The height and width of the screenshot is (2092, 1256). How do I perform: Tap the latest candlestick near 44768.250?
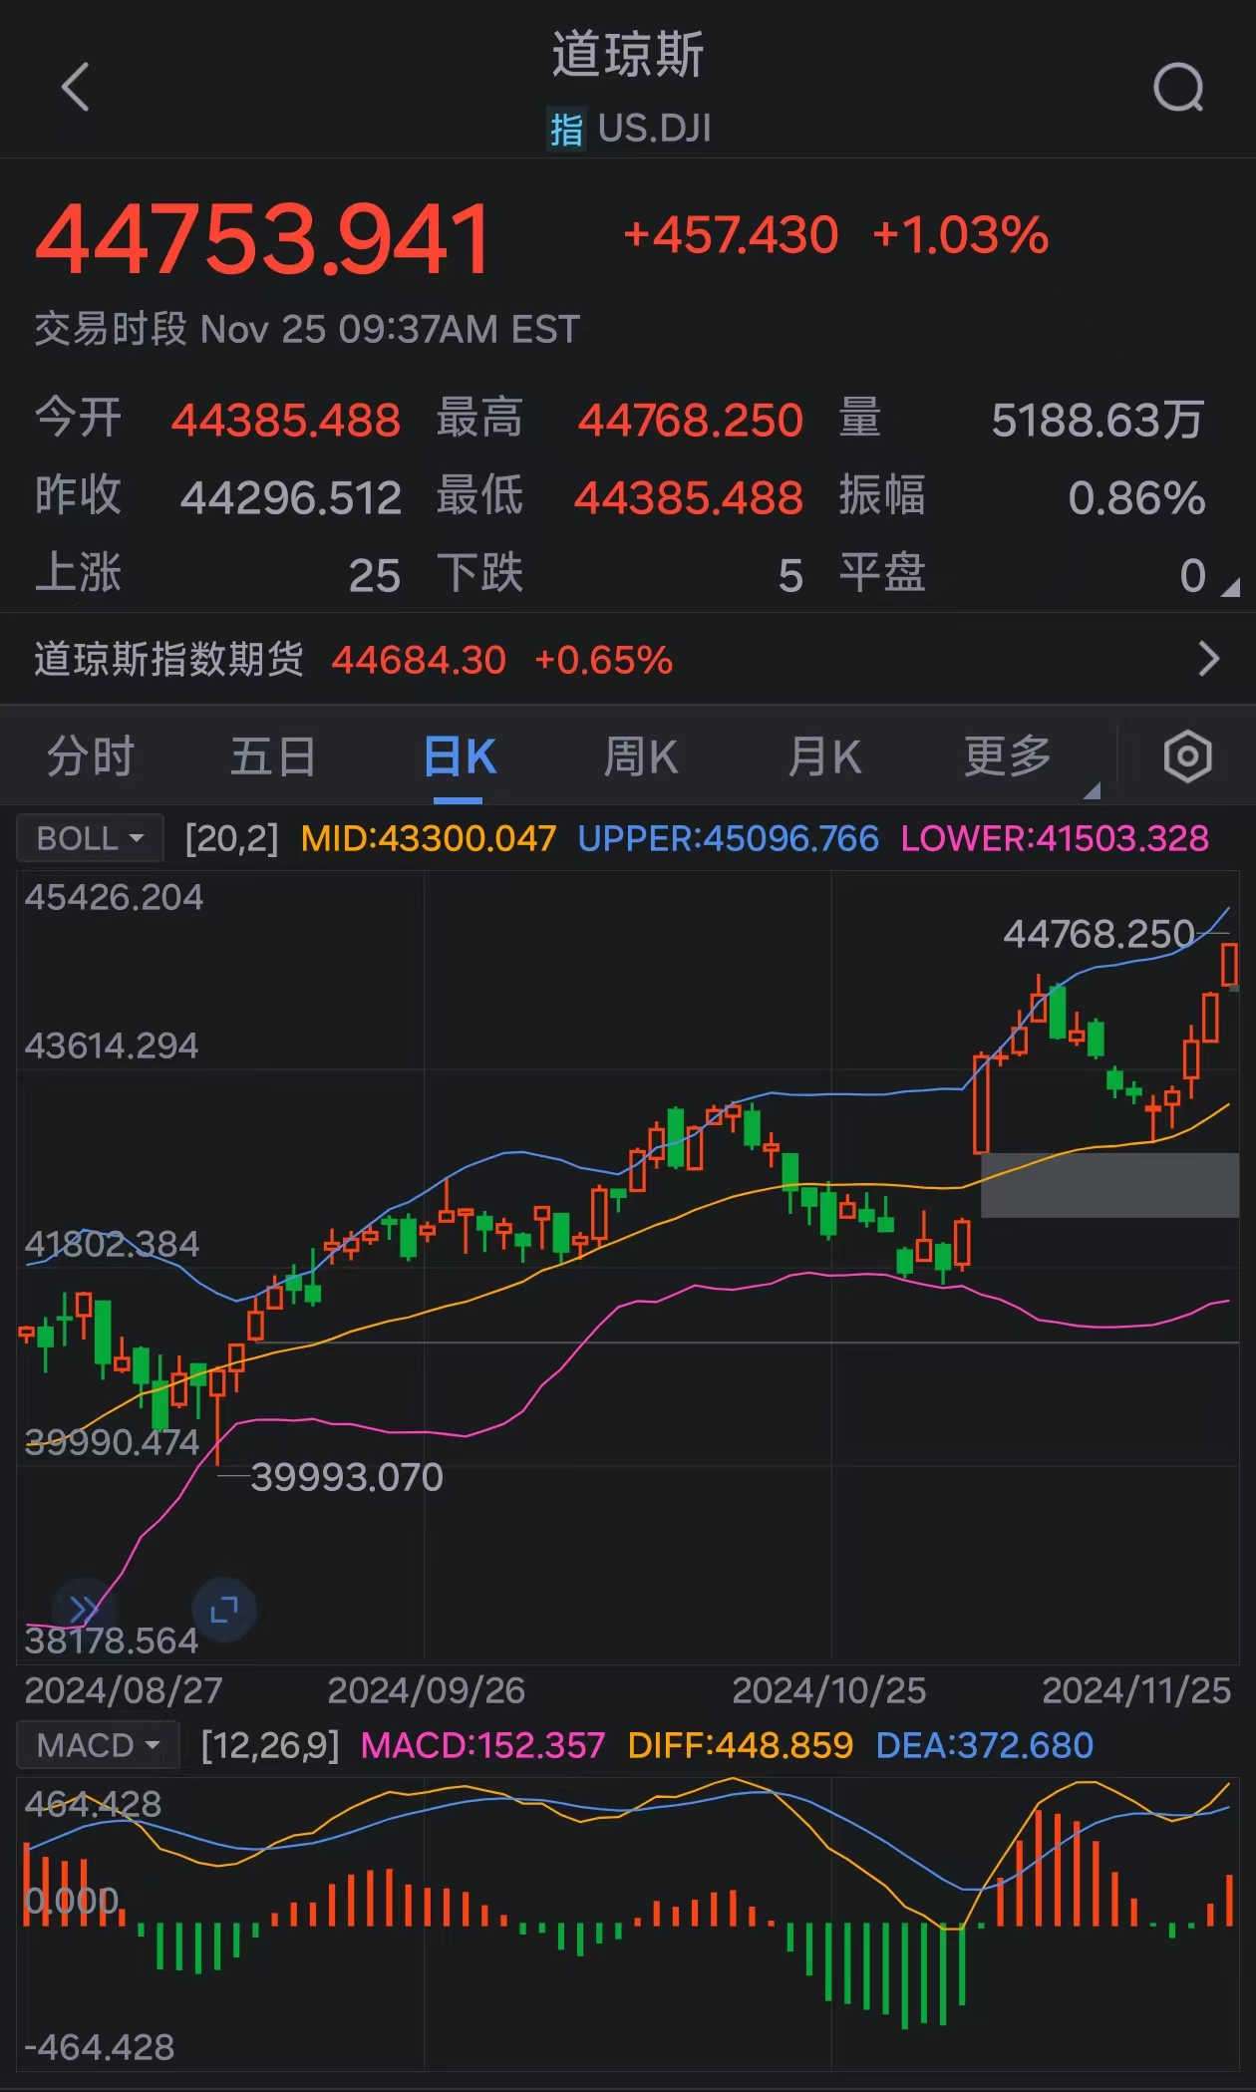point(1229,965)
